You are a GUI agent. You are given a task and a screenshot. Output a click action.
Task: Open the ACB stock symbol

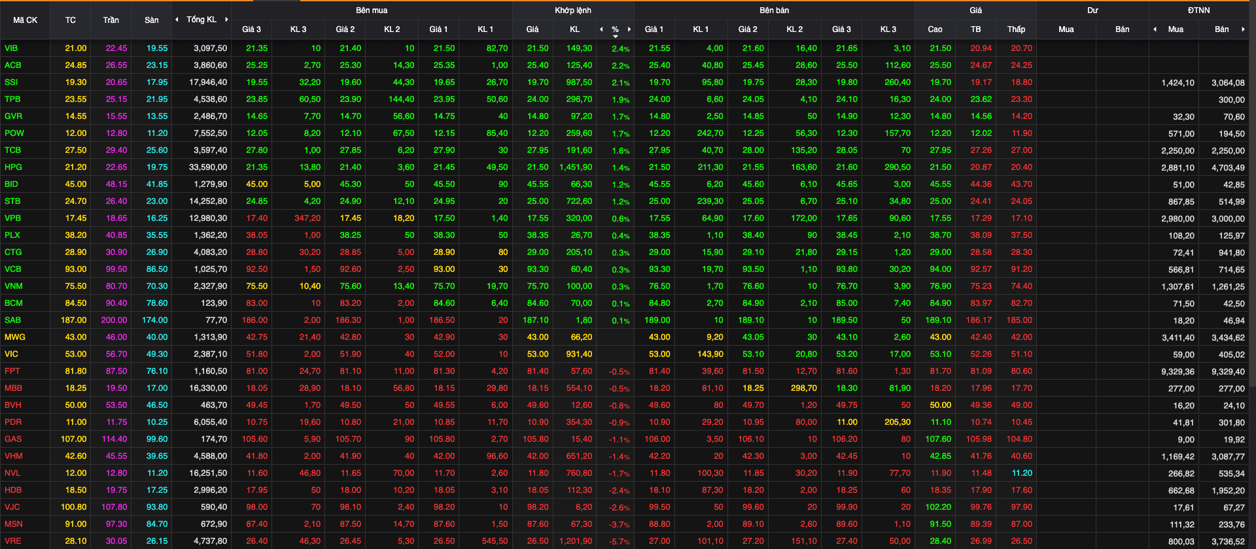click(12, 65)
